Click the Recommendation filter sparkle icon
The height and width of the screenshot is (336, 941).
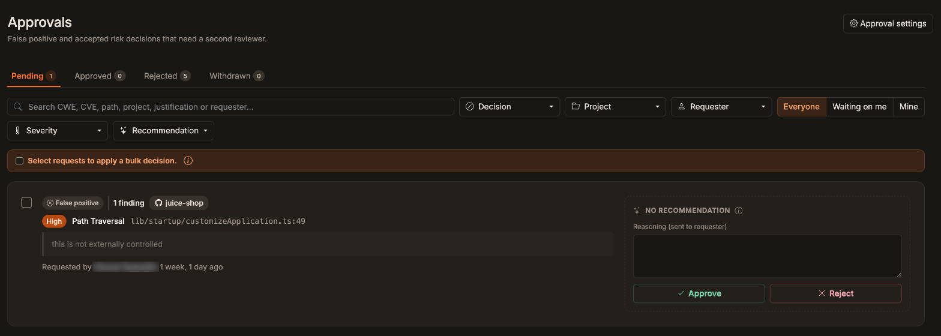point(123,131)
